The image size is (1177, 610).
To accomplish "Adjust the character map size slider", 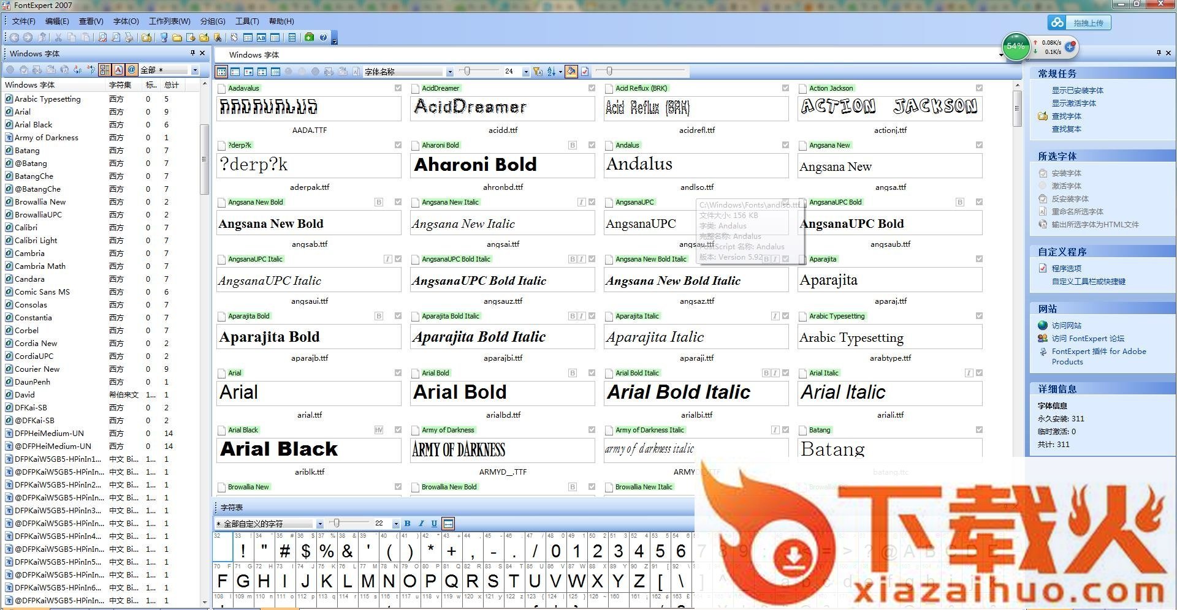I will tap(336, 523).
